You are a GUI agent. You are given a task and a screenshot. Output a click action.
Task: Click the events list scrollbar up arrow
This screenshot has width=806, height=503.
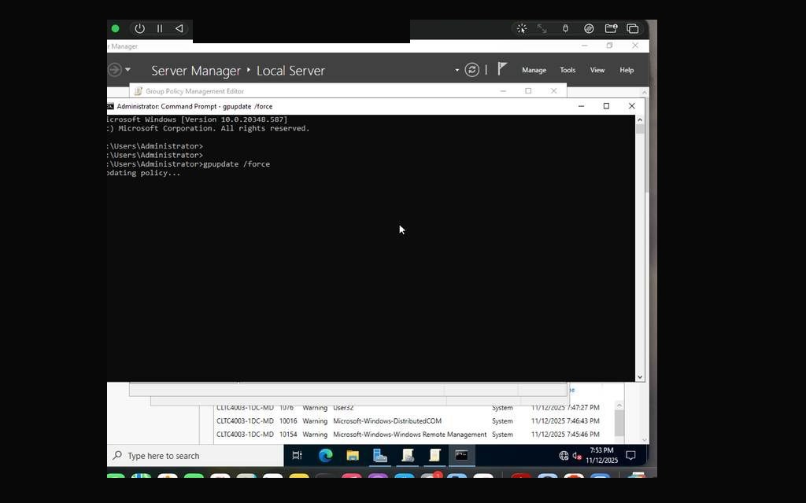pos(619,406)
